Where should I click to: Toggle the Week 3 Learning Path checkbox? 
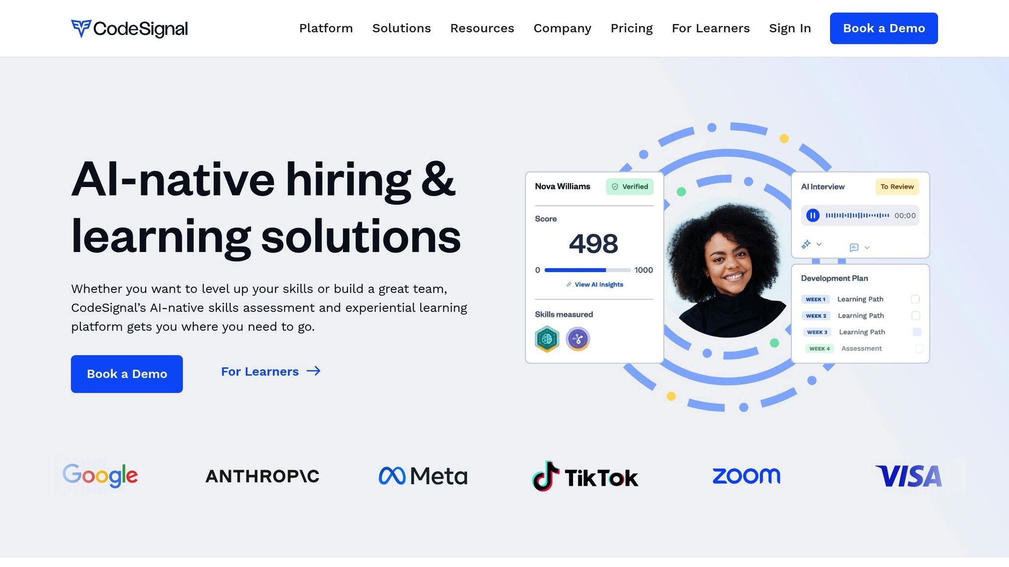click(x=917, y=332)
